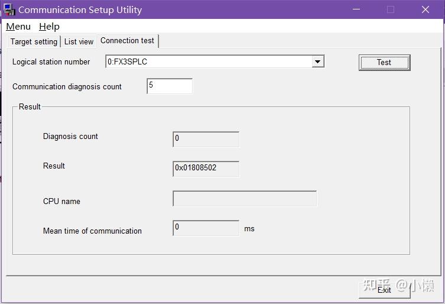The height and width of the screenshot is (304, 445).
Task: Click the Diagnosis count result field
Action: pyautogui.click(x=206, y=139)
